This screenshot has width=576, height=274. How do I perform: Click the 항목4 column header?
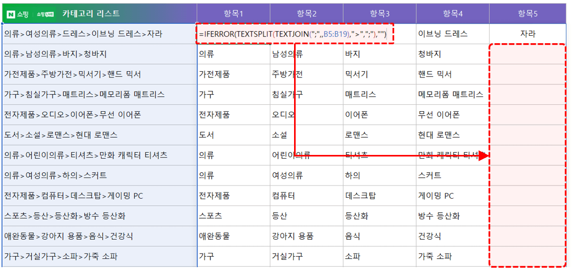[x=452, y=14]
